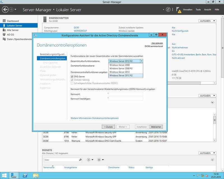Click the back navigation arrow icon

click(5, 10)
